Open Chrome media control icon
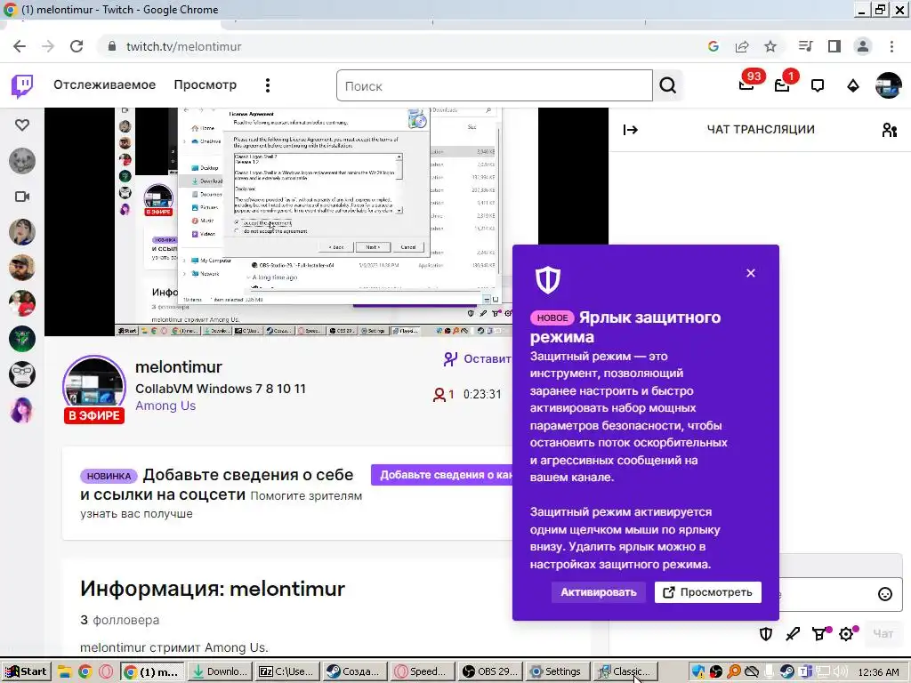 (805, 46)
